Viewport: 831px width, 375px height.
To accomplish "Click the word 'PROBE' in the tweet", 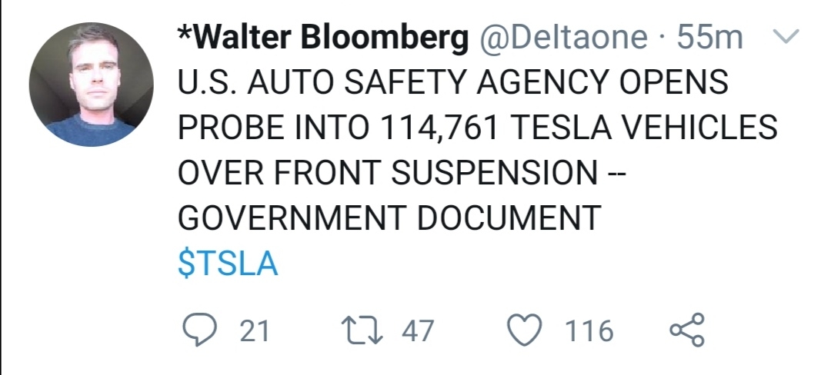I will point(226,128).
